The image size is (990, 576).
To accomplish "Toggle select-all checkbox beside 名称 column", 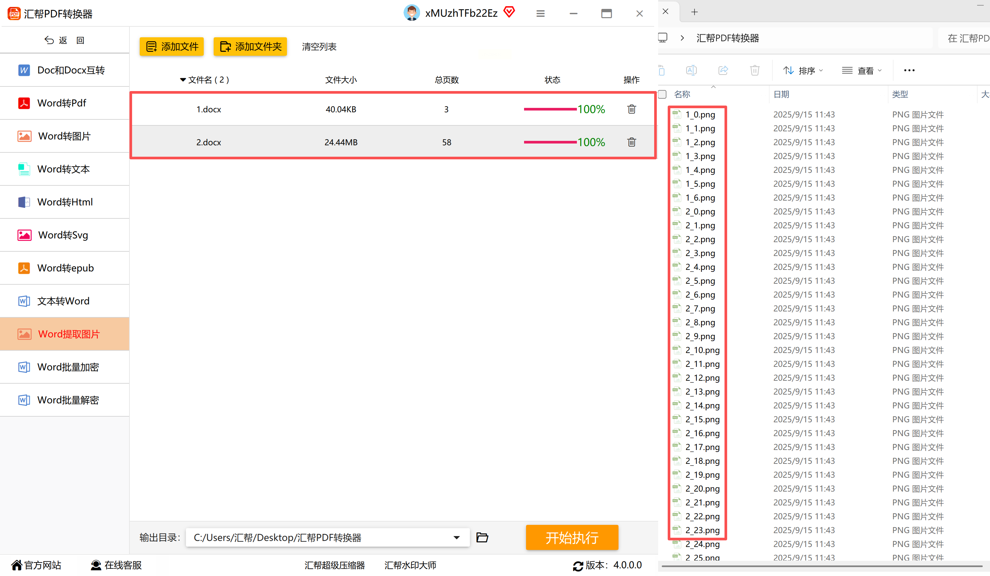I will pyautogui.click(x=662, y=94).
